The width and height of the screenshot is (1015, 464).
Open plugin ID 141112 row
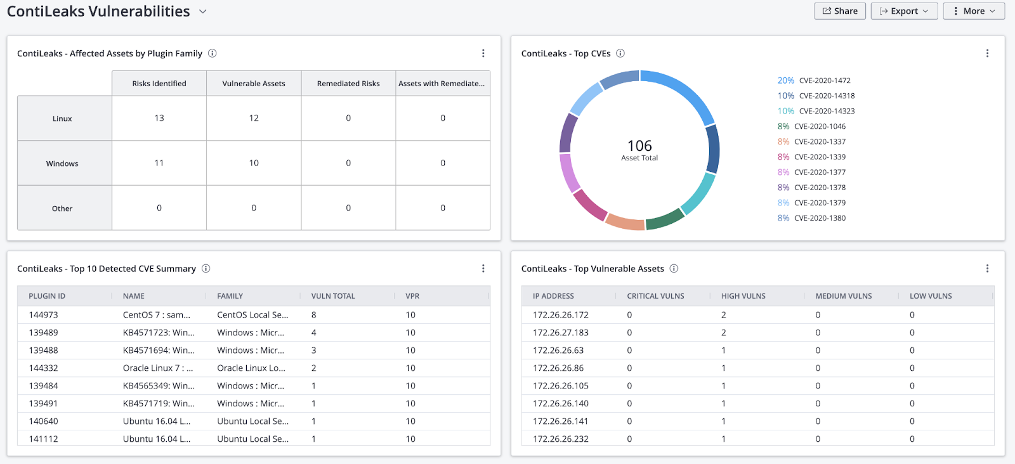pyautogui.click(x=254, y=439)
